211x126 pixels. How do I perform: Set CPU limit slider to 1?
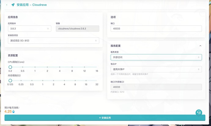click(x=35, y=67)
